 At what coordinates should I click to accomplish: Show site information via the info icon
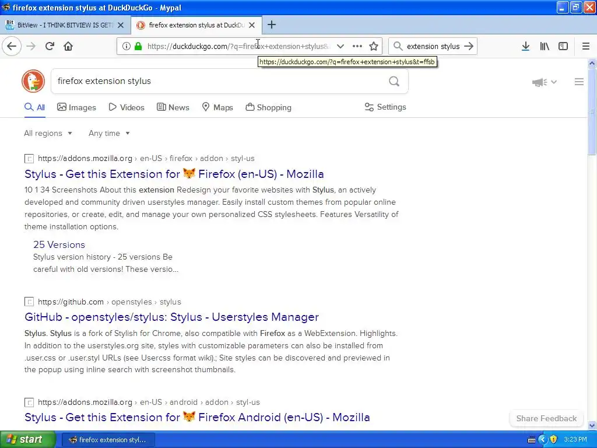(127, 46)
